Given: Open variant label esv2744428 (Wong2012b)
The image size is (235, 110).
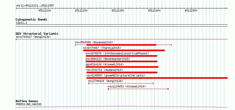Looking at the screenshot, I should pos(106,81).
